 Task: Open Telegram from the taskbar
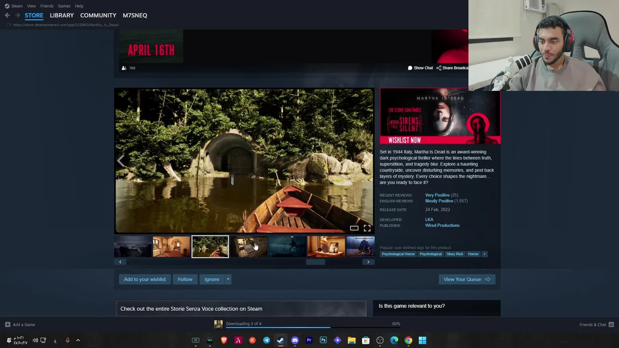266,341
